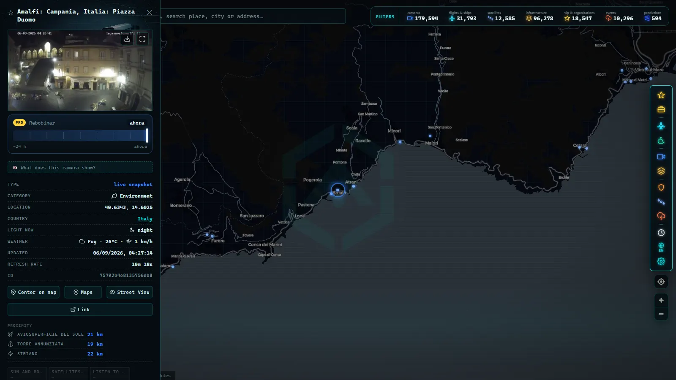
Task: Zoom in the map with plus button
Action: 661,300
